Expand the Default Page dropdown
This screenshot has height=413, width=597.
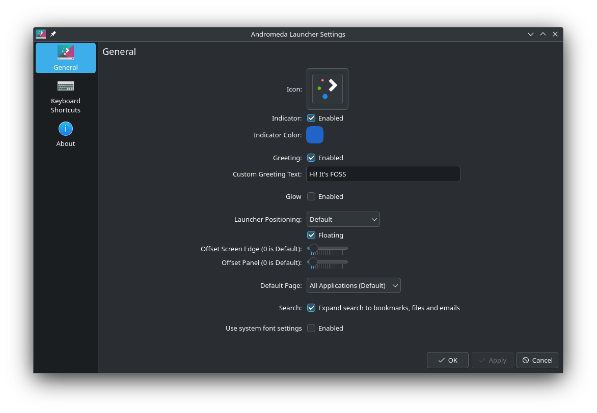click(x=354, y=285)
